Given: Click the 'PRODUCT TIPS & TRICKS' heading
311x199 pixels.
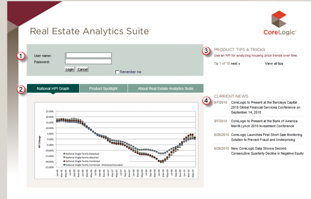Looking at the screenshot, I should [x=239, y=50].
